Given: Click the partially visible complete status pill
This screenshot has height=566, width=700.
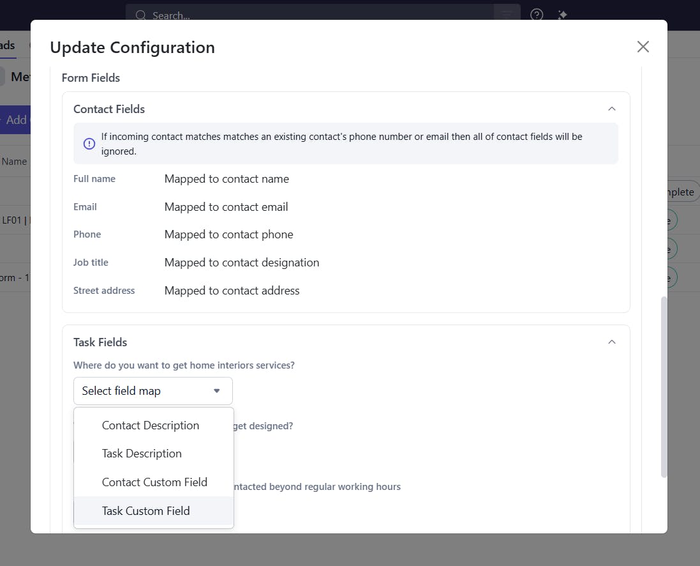Looking at the screenshot, I should pos(680,192).
